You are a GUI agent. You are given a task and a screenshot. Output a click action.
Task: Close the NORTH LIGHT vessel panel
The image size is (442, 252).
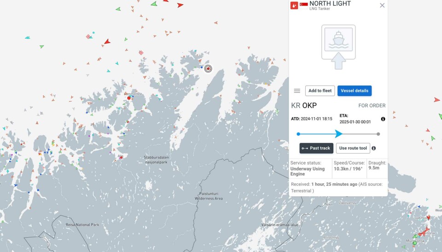[382, 6]
